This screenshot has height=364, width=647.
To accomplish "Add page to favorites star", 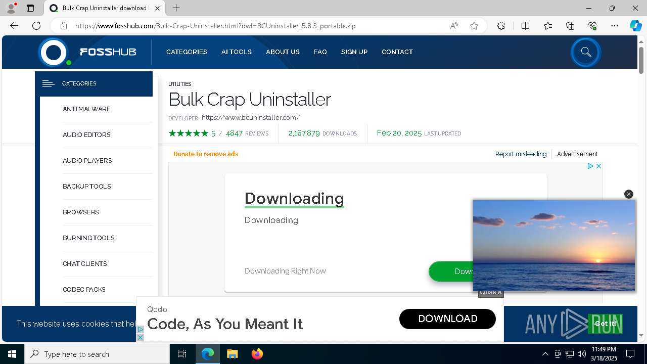I will click(474, 26).
